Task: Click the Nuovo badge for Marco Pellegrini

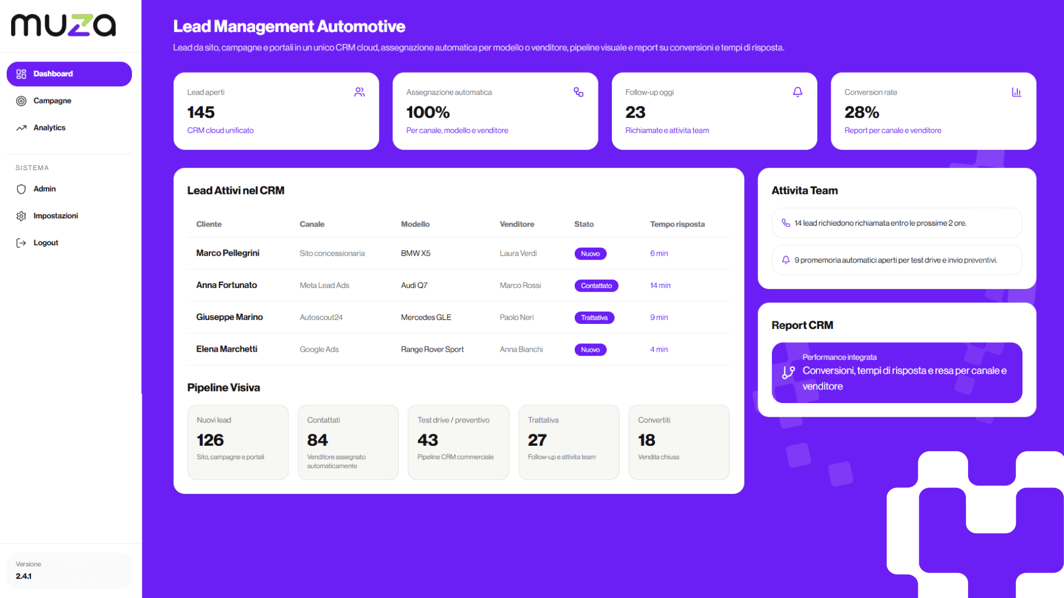Action: pyautogui.click(x=590, y=254)
